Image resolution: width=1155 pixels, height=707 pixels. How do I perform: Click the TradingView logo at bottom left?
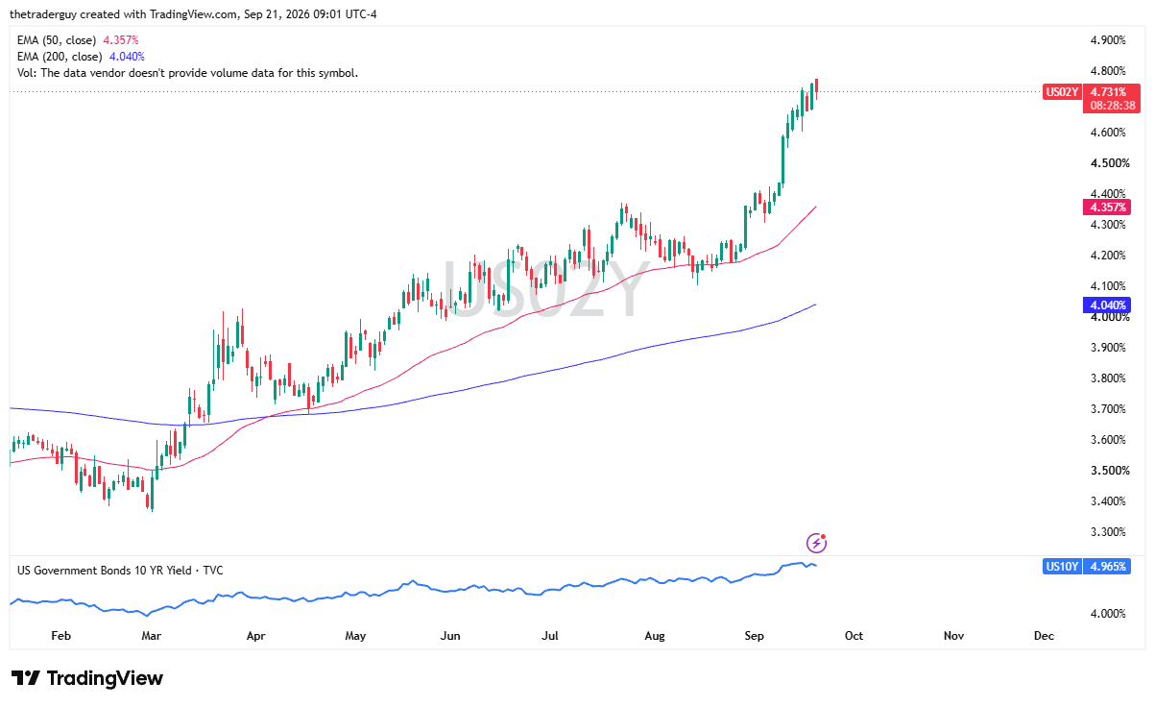[87, 678]
